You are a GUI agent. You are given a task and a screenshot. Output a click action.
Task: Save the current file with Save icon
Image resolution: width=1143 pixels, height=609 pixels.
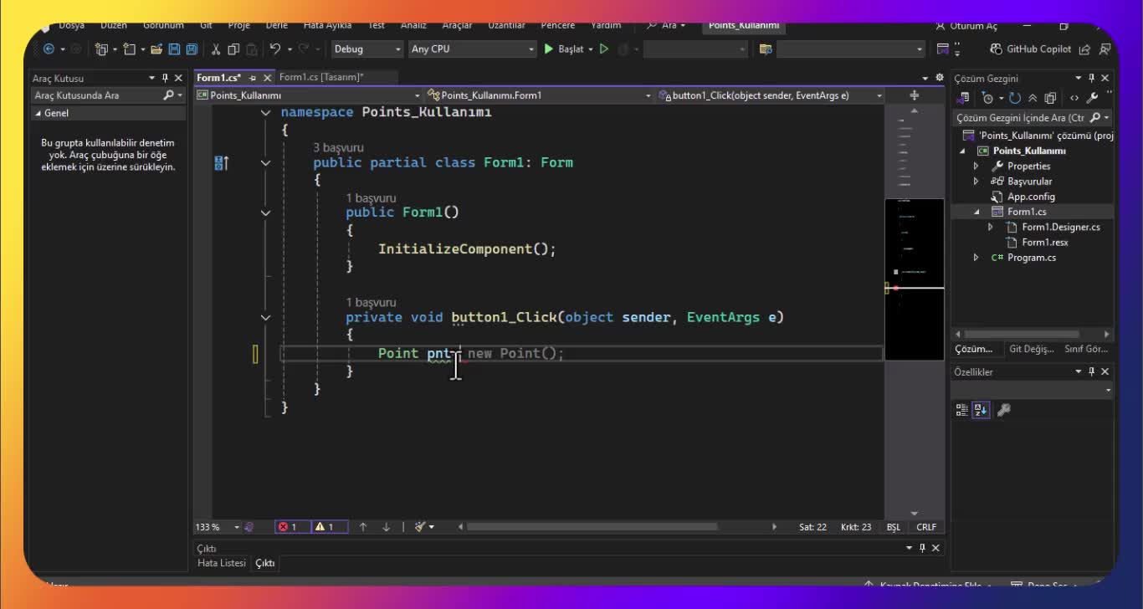coord(174,49)
